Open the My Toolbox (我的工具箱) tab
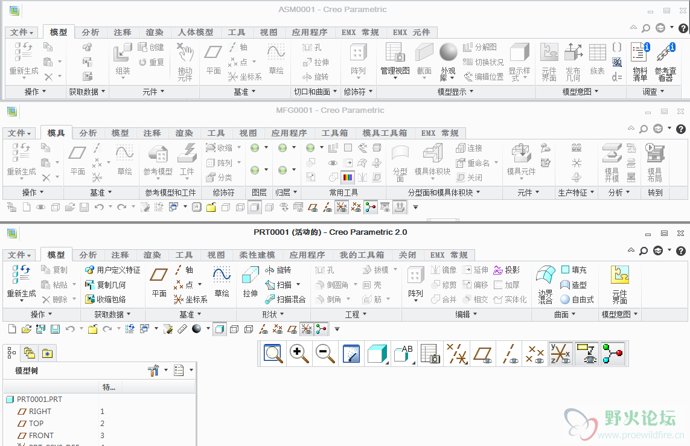 362,255
